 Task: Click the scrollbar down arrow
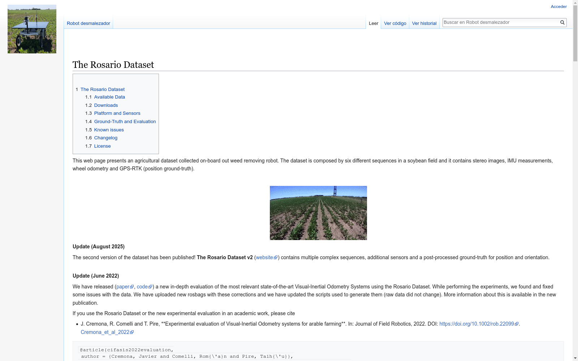click(x=575, y=358)
